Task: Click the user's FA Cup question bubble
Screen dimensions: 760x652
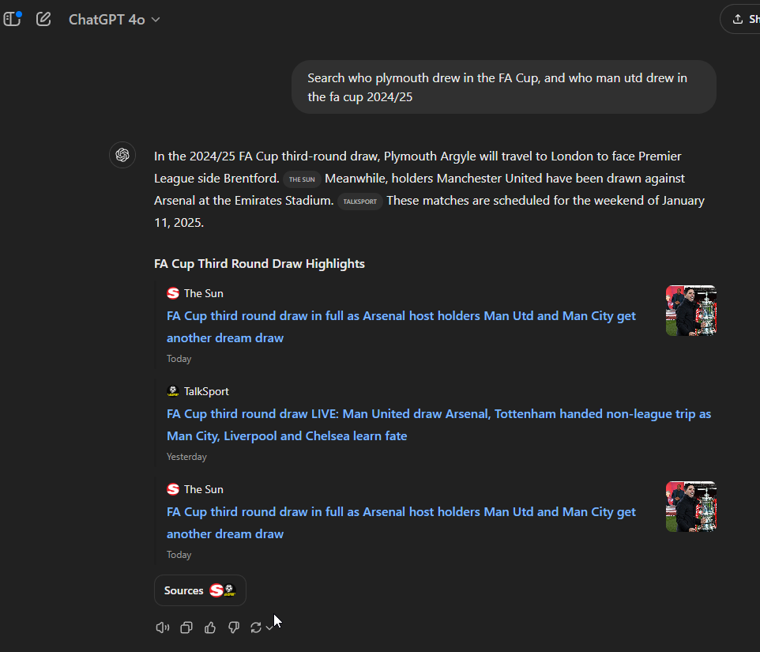Action: tap(503, 87)
